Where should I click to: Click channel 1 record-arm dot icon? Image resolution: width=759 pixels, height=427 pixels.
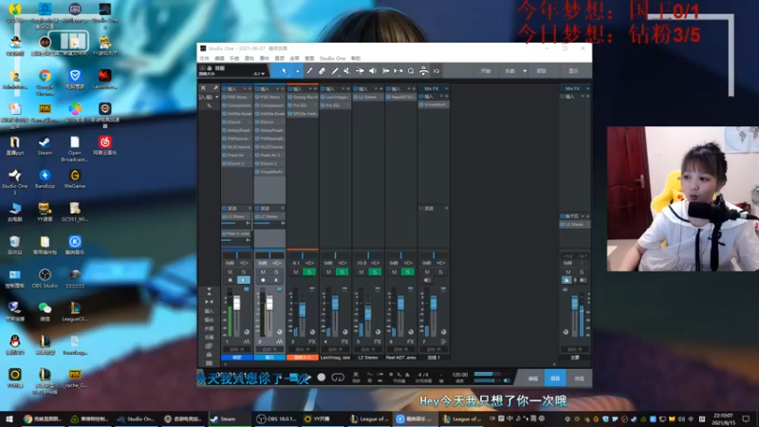coord(230,280)
